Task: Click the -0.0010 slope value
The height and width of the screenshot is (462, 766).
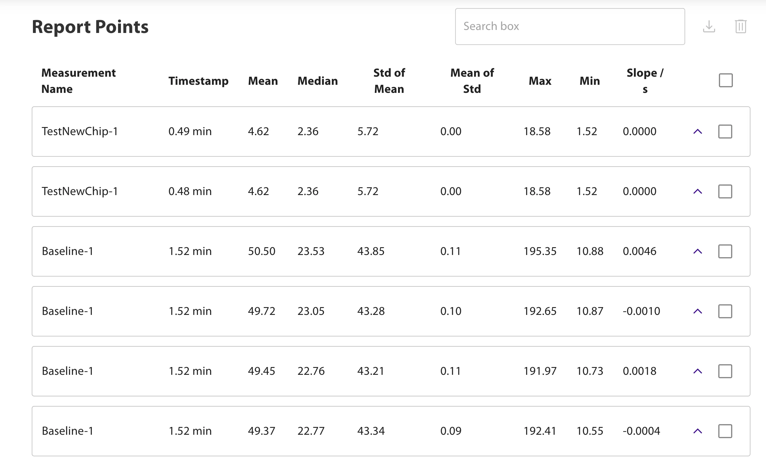Action: click(641, 311)
